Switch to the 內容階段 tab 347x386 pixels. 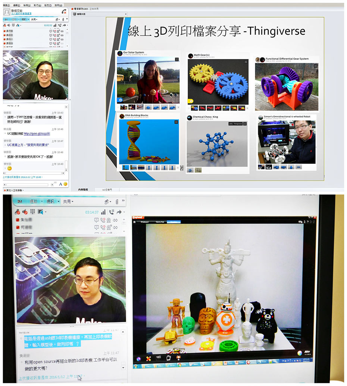[x=83, y=189]
